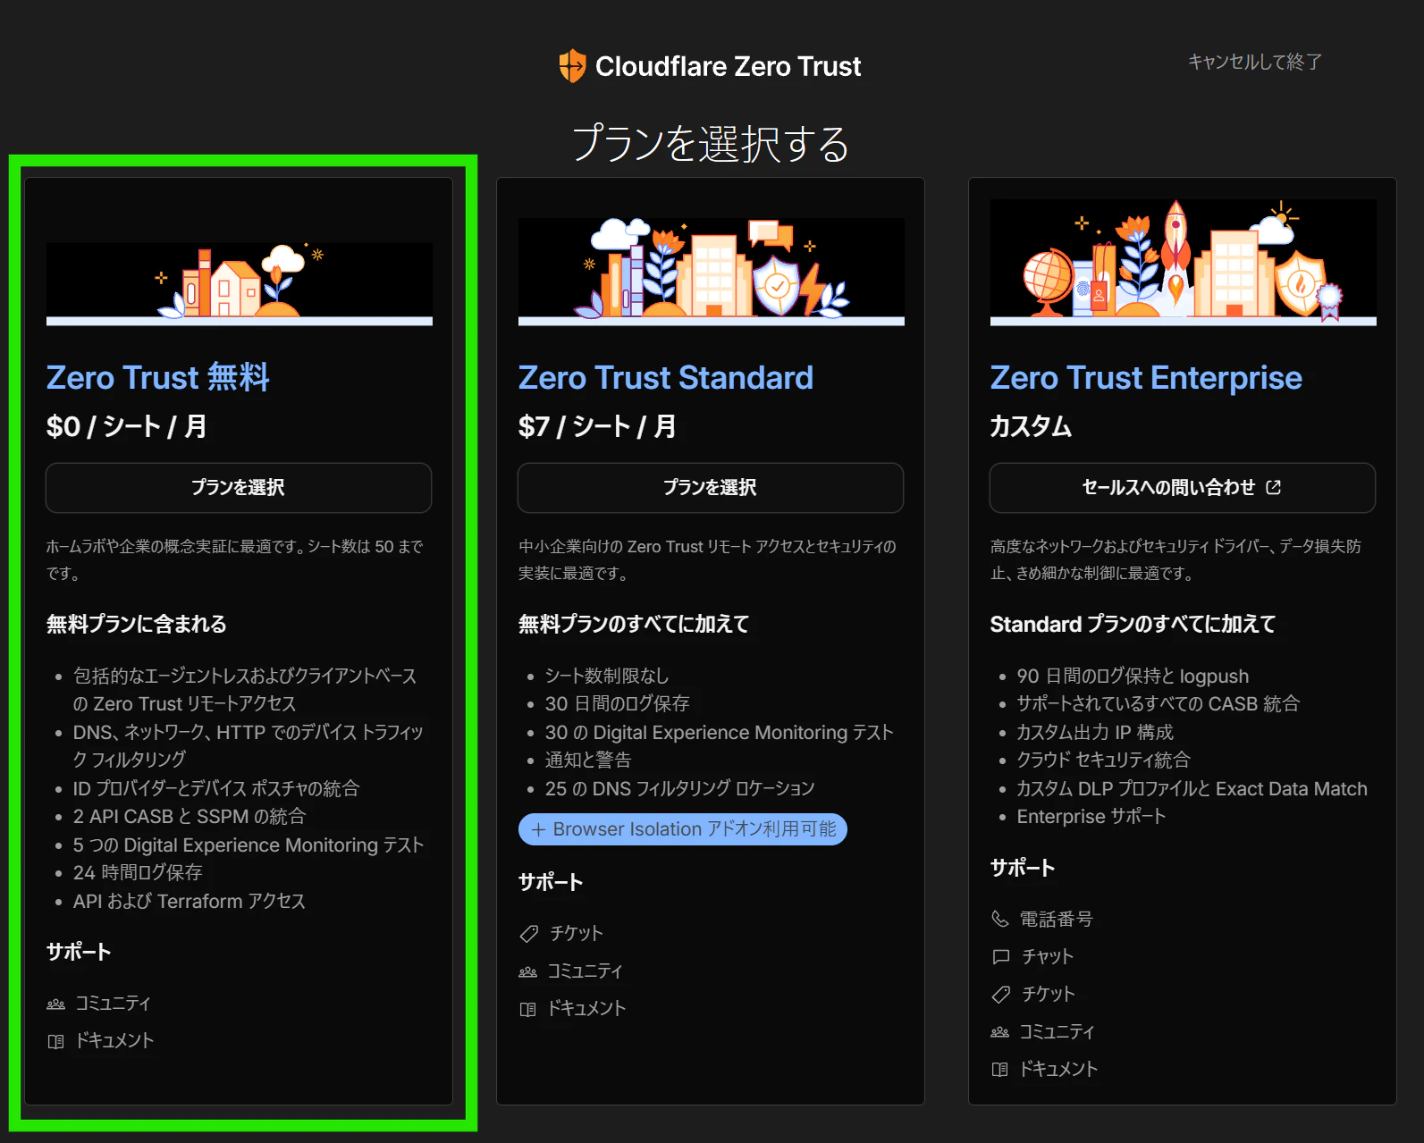
Task: Click クラウド セキュリティ統合 feature text
Action: point(1104,761)
